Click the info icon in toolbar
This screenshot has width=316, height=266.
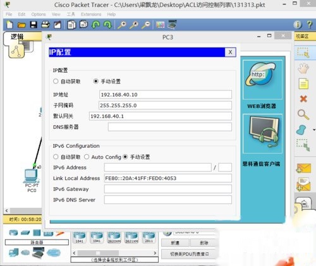298,25
